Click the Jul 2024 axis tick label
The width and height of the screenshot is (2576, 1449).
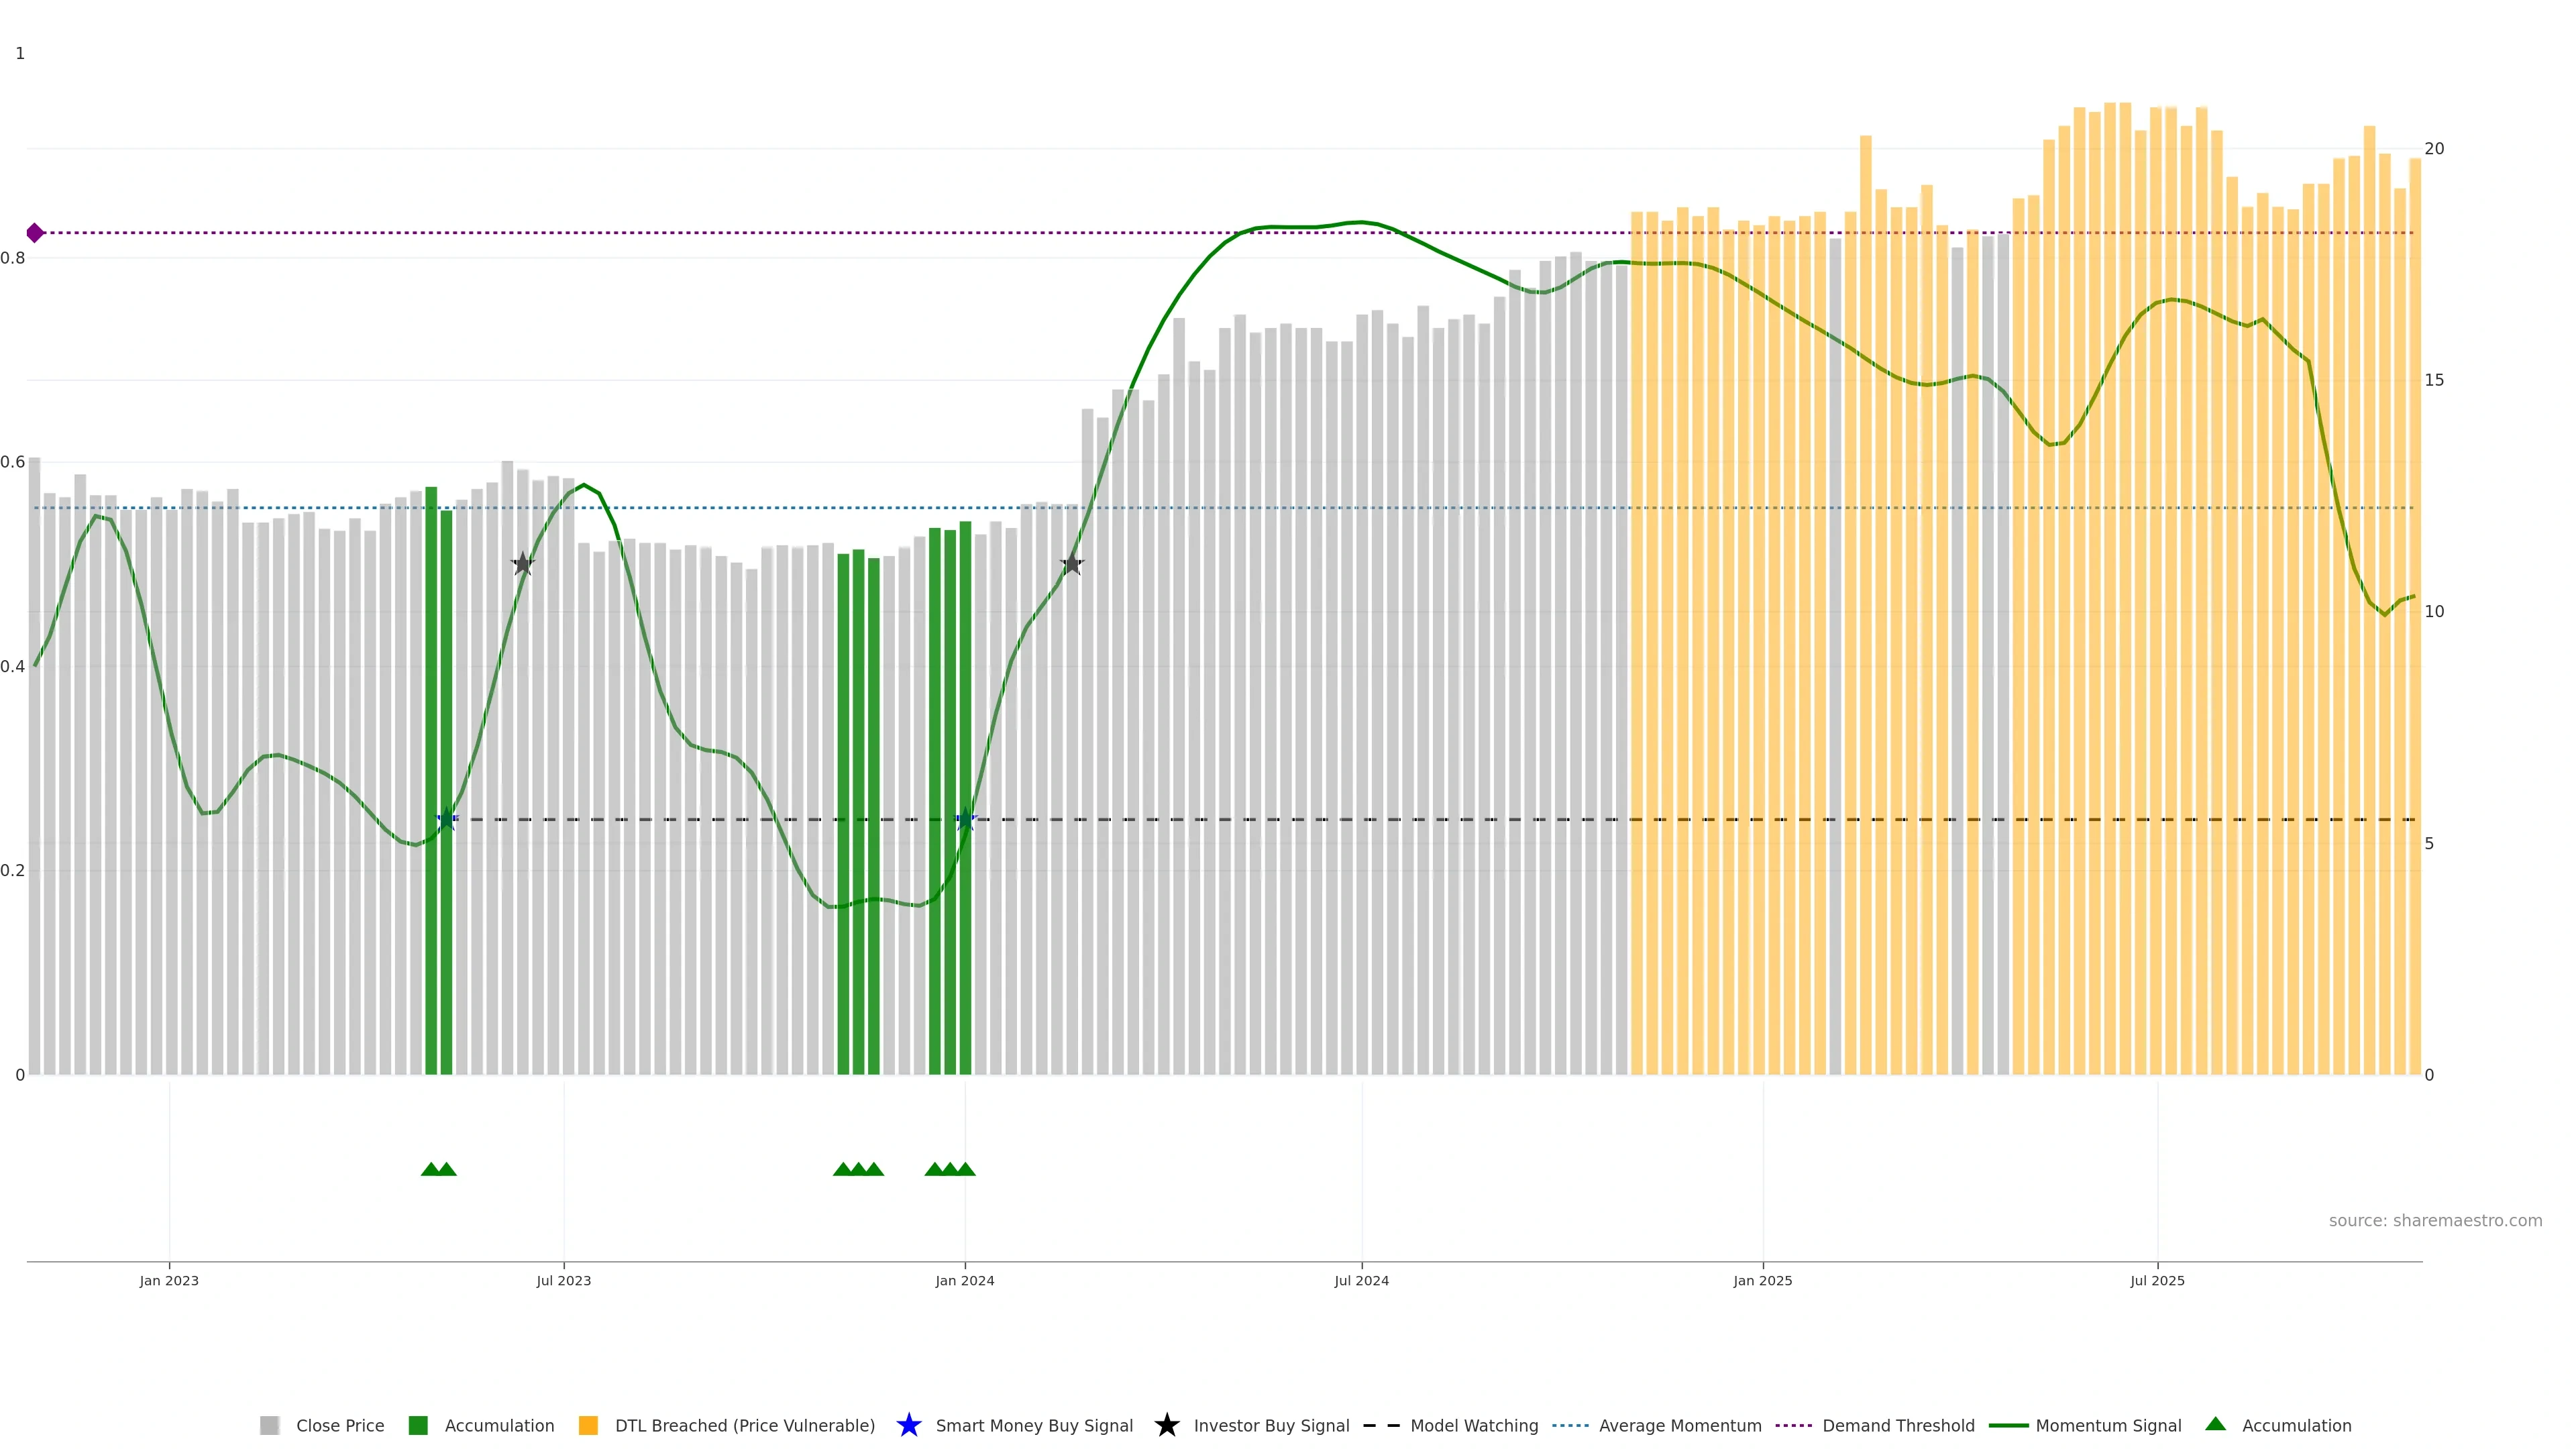click(1361, 1281)
